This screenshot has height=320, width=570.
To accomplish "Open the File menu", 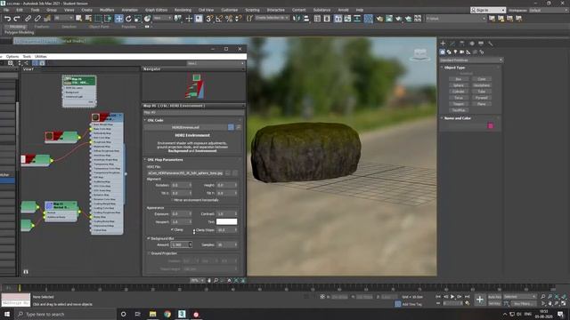I will coord(6,10).
